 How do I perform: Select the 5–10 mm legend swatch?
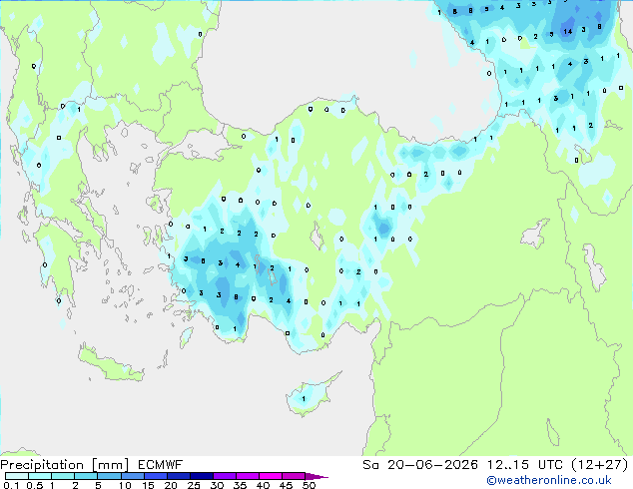109,476
